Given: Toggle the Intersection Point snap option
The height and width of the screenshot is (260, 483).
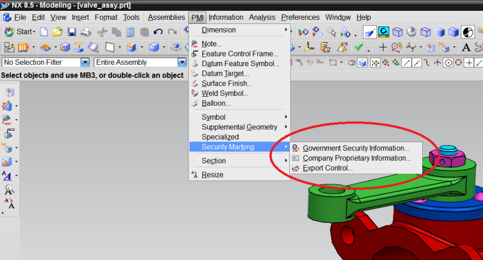Looking at the screenshot, I should point(437,63).
